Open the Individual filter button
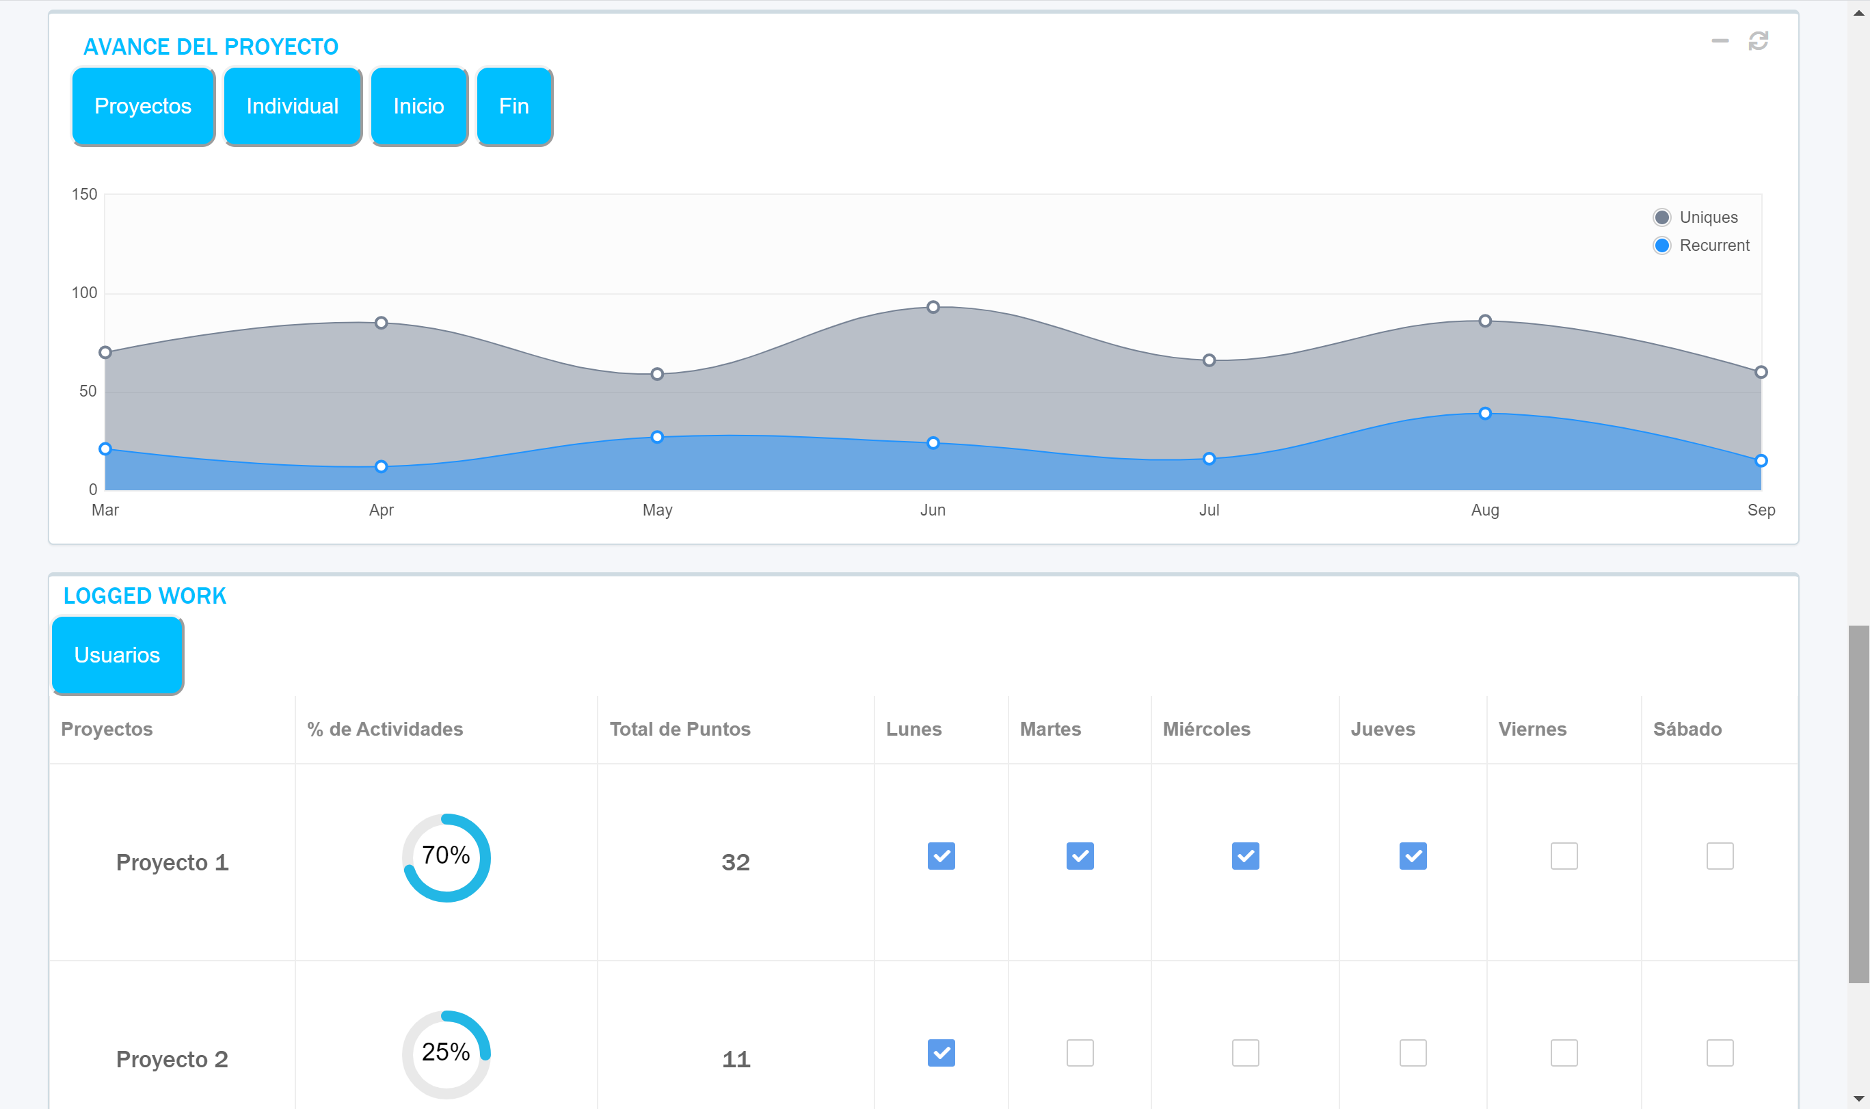The image size is (1870, 1109). point(292,106)
